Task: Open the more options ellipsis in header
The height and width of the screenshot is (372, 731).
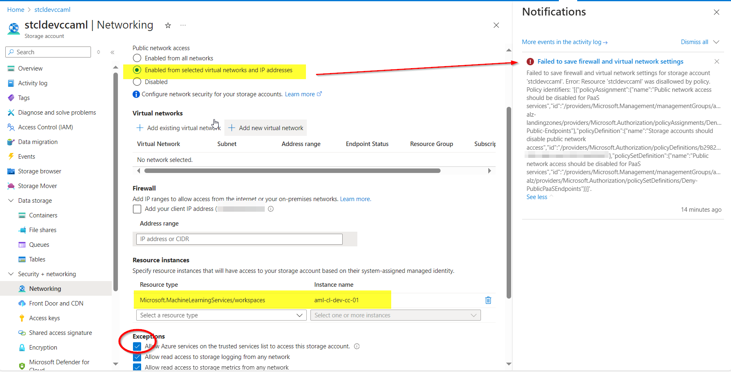Action: (x=183, y=25)
